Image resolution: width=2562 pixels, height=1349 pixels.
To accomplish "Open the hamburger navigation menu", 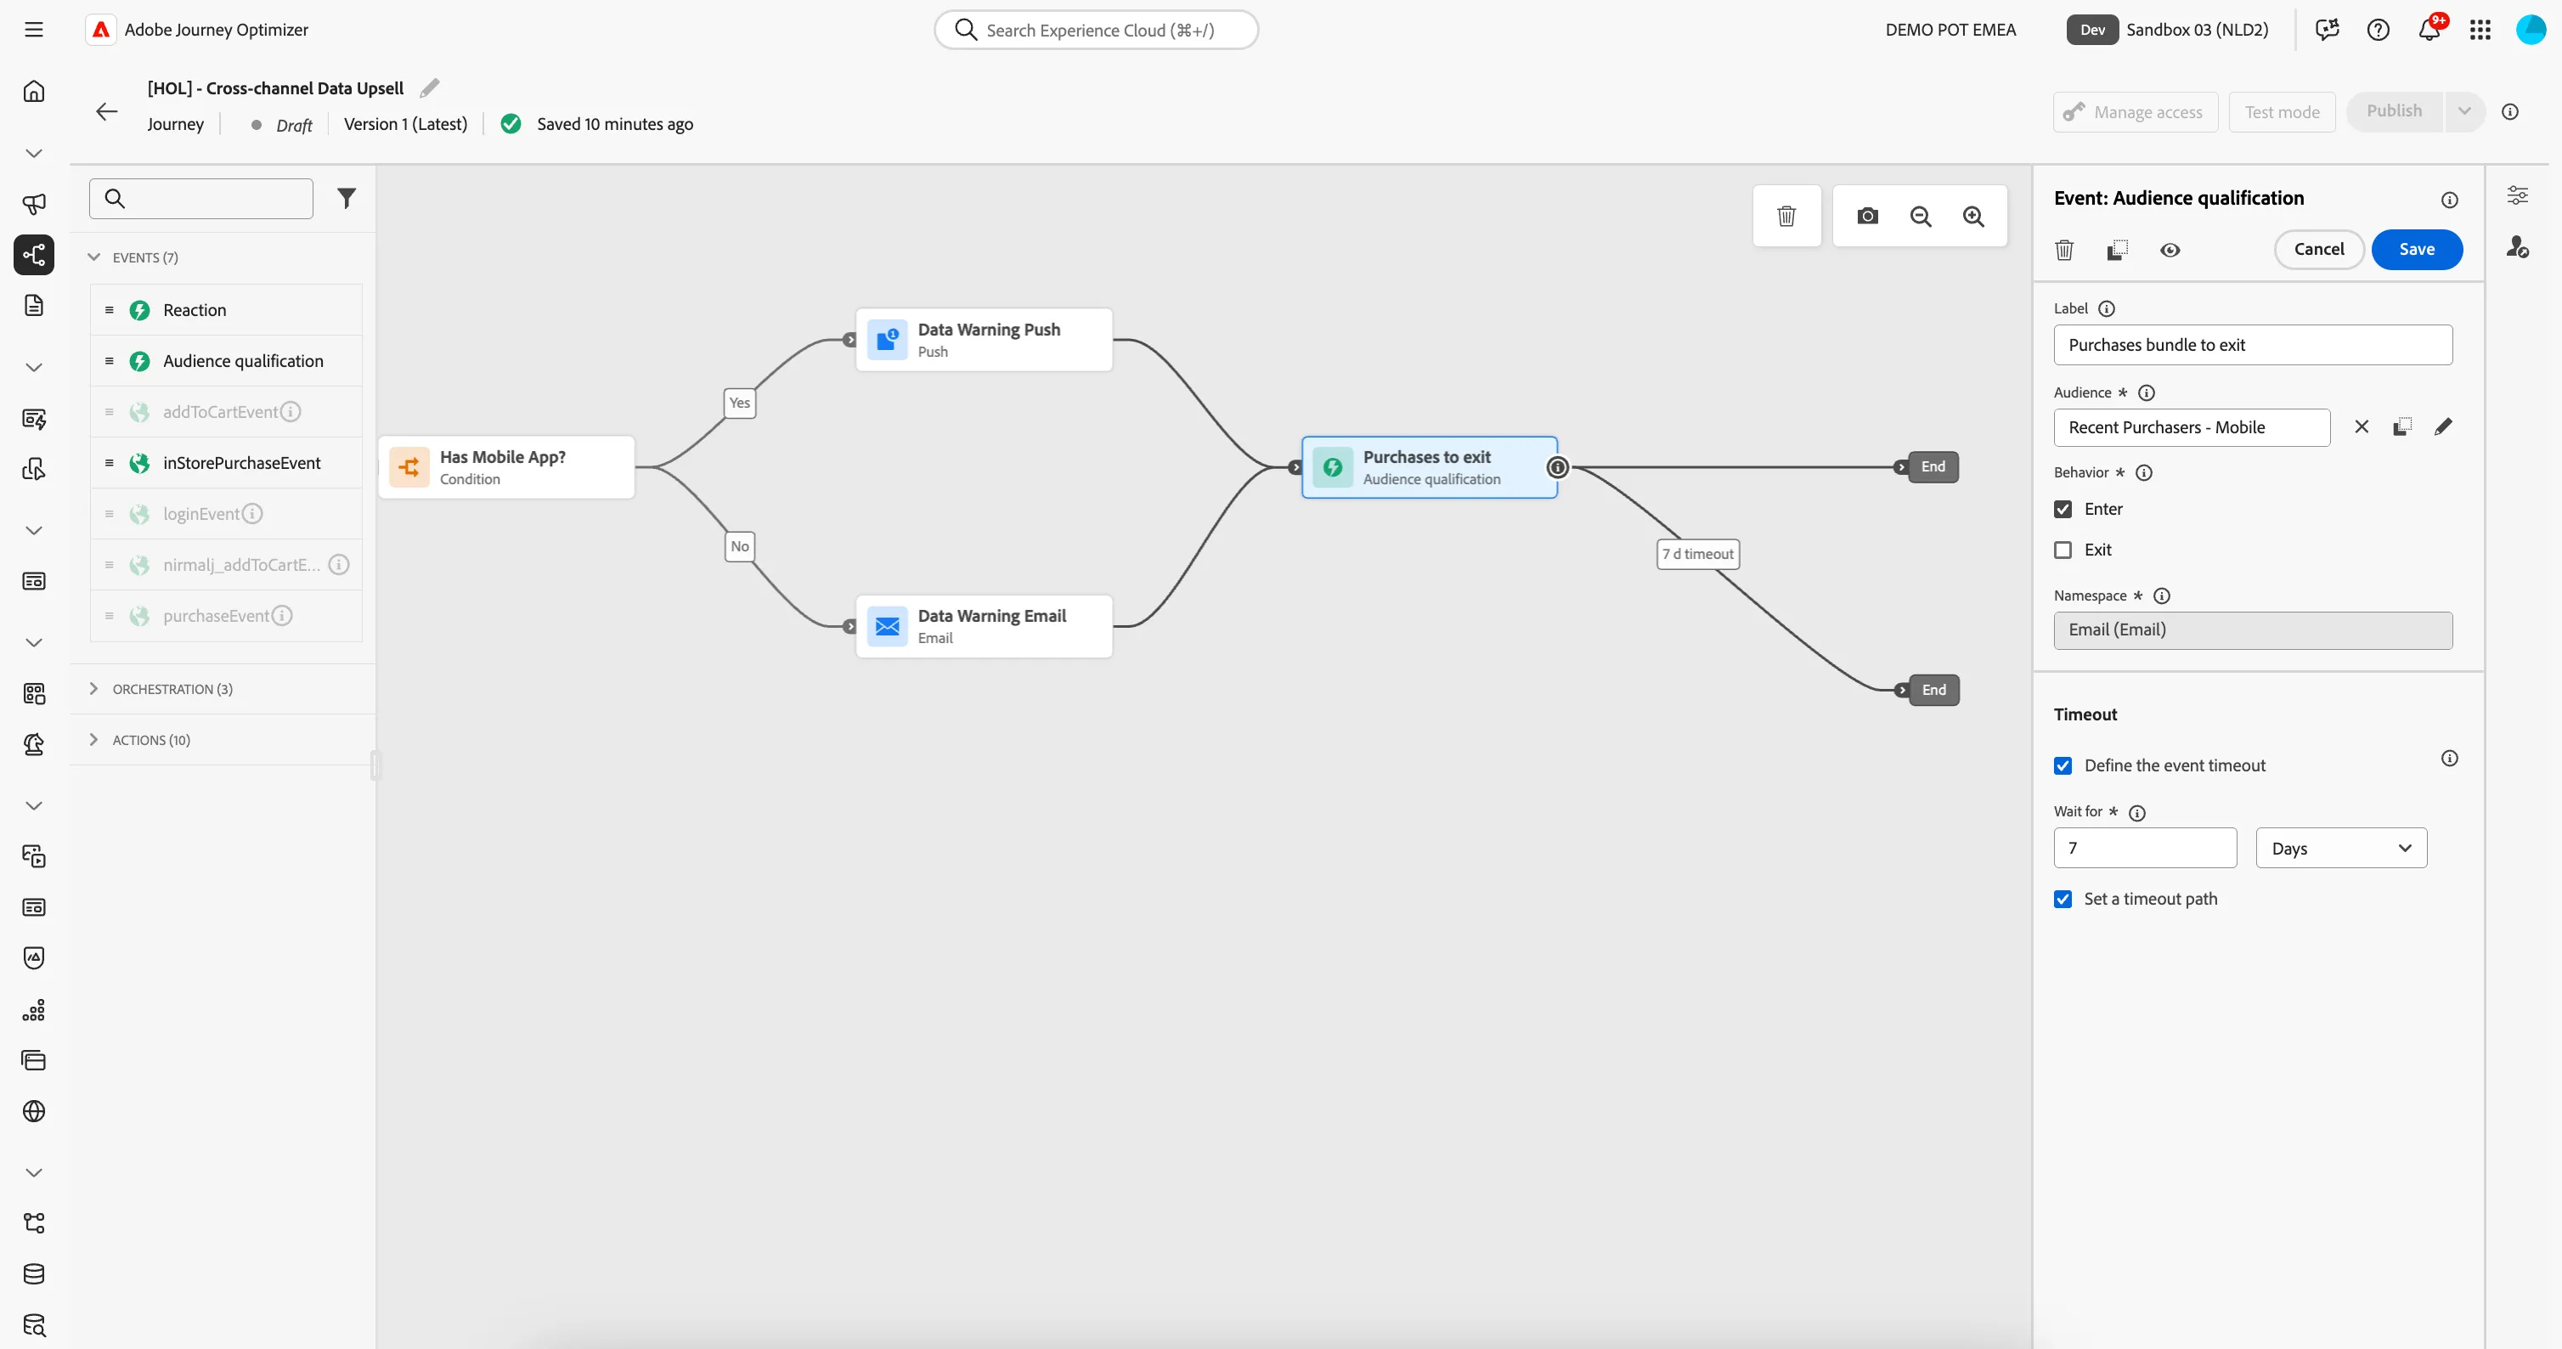I will pyautogui.click(x=34, y=30).
